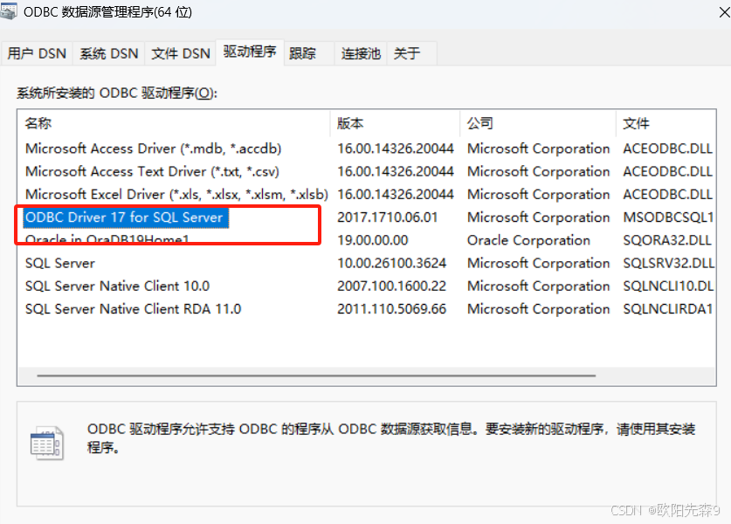Close the ODBC administrator window

tap(725, 12)
